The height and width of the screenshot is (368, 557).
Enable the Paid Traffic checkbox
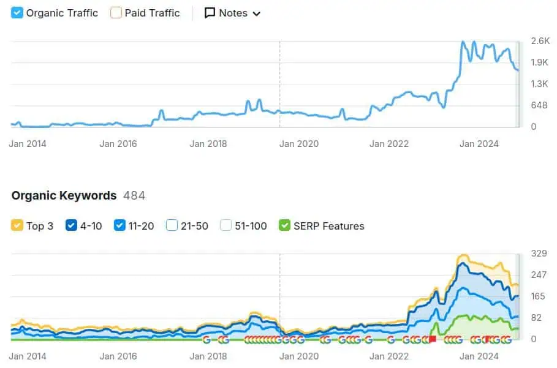pyautogui.click(x=116, y=13)
